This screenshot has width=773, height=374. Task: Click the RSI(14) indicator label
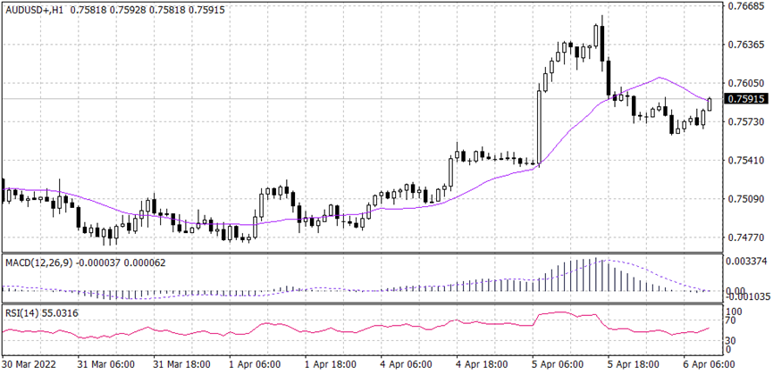(x=22, y=312)
